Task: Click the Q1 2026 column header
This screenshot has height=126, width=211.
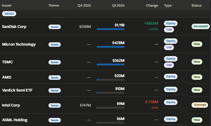Action: (118, 5)
